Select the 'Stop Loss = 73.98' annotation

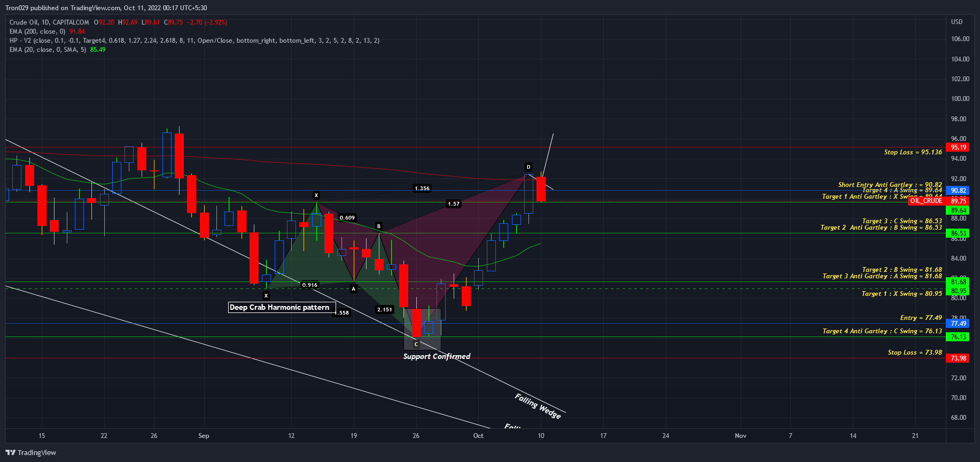pos(915,353)
